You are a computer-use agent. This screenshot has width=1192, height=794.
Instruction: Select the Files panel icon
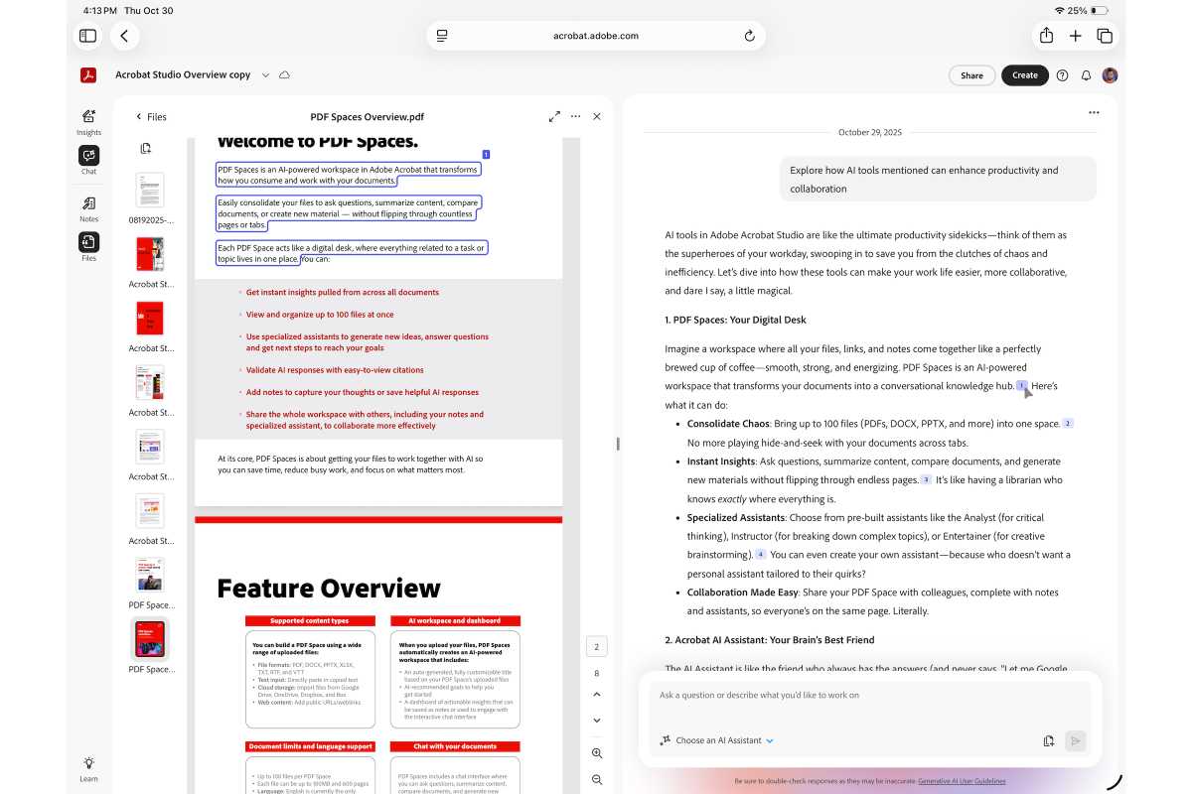point(88,243)
